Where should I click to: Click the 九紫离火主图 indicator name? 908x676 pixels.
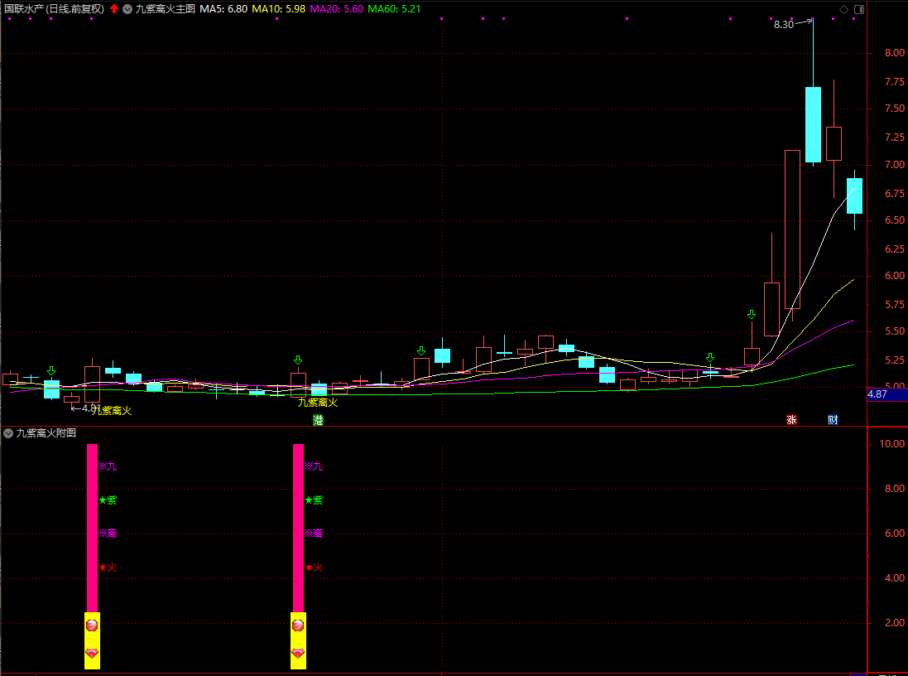(165, 8)
